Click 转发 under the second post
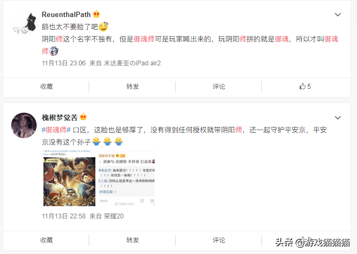The width and height of the screenshot is (357, 254). click(x=132, y=240)
